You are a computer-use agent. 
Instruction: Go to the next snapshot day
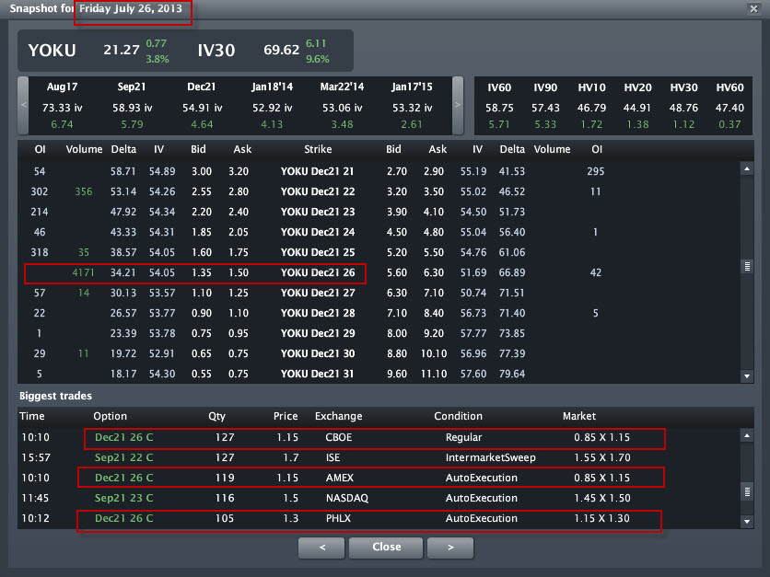450,548
